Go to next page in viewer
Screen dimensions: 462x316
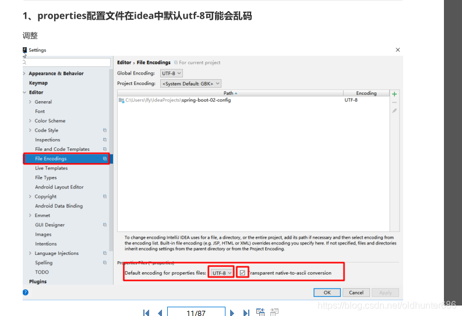(x=232, y=313)
